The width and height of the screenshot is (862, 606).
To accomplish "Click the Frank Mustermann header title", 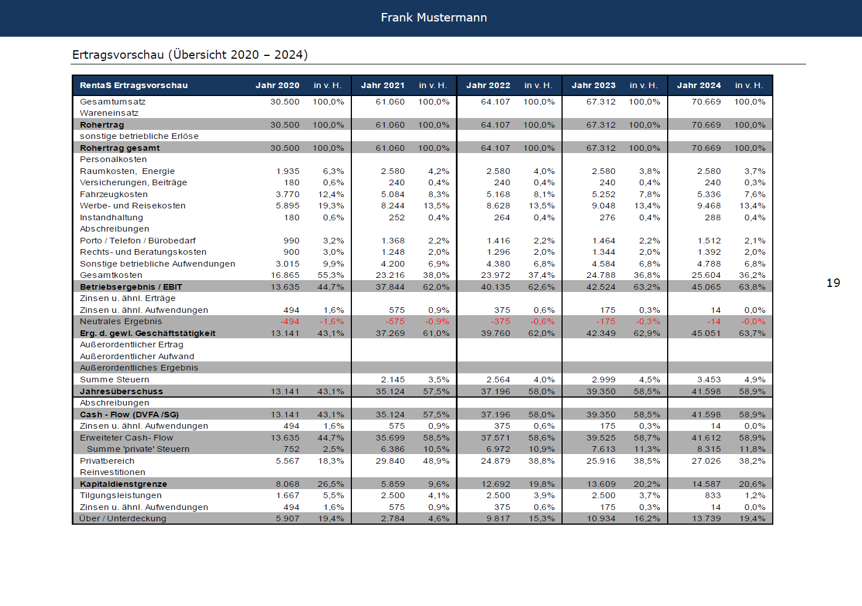I will pyautogui.click(x=434, y=18).
